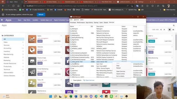Click Open Services link in Task Manager
Screen dimensions: 177x99
[x=89, y=80]
